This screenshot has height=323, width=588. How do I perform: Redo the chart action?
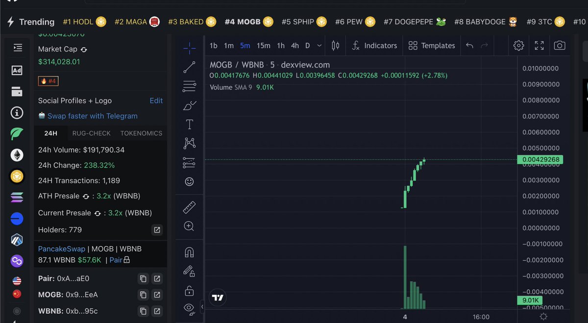pyautogui.click(x=485, y=46)
